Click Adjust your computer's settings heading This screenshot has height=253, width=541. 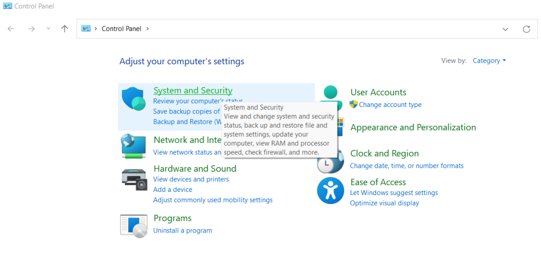(x=182, y=62)
